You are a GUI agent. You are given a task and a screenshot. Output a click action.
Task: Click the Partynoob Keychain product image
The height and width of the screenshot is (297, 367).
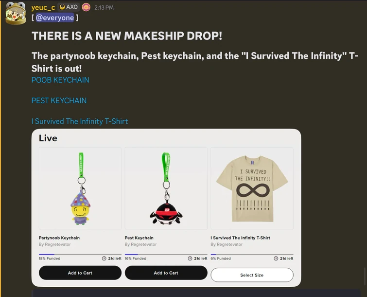click(80, 188)
